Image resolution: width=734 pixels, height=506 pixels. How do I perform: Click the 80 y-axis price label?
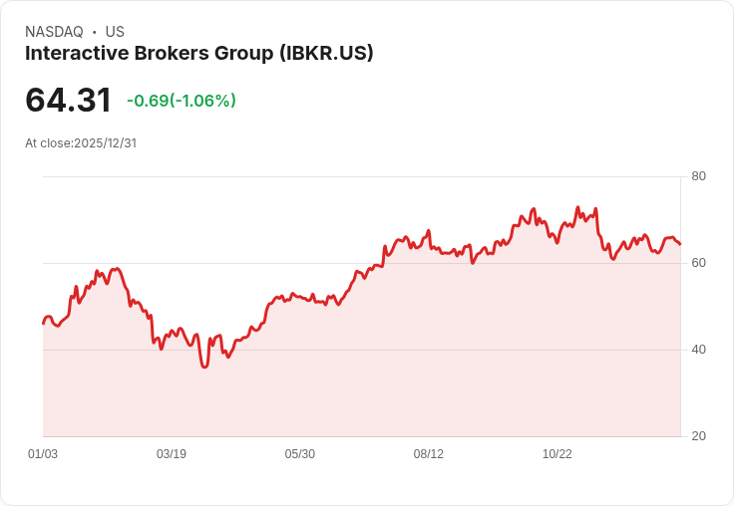pos(699,176)
